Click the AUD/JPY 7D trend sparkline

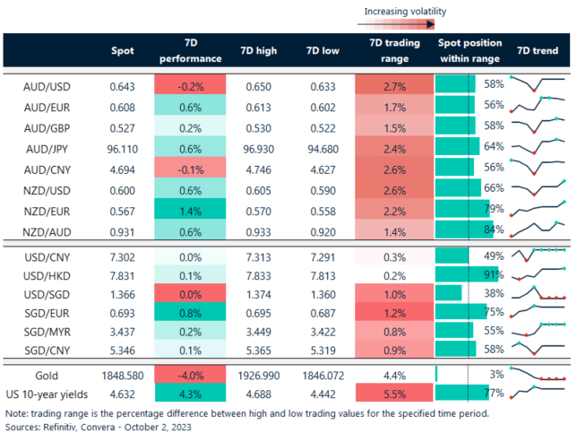coord(538,147)
